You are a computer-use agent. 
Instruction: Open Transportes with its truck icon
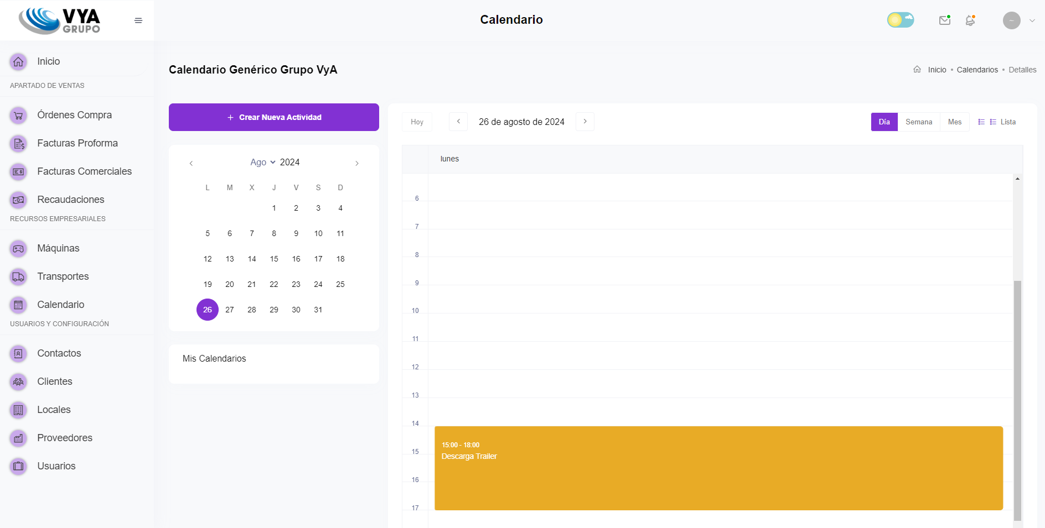click(x=18, y=276)
